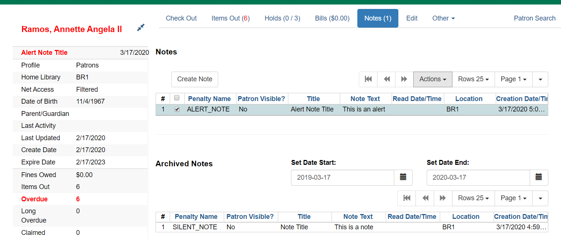Expand the Other menu
Viewport: 561px width, 239px height.
click(444, 18)
